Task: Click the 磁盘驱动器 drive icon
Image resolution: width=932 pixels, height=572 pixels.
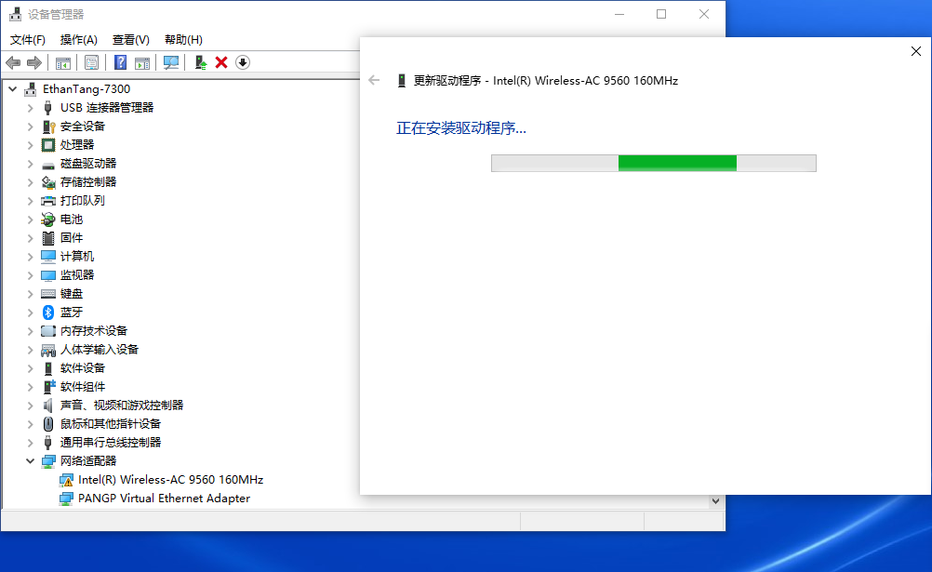Action: pos(48,165)
